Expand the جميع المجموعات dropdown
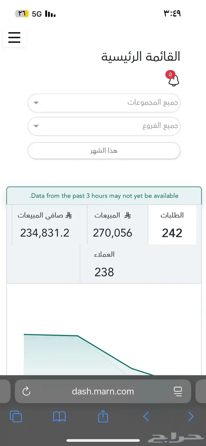 point(104,103)
